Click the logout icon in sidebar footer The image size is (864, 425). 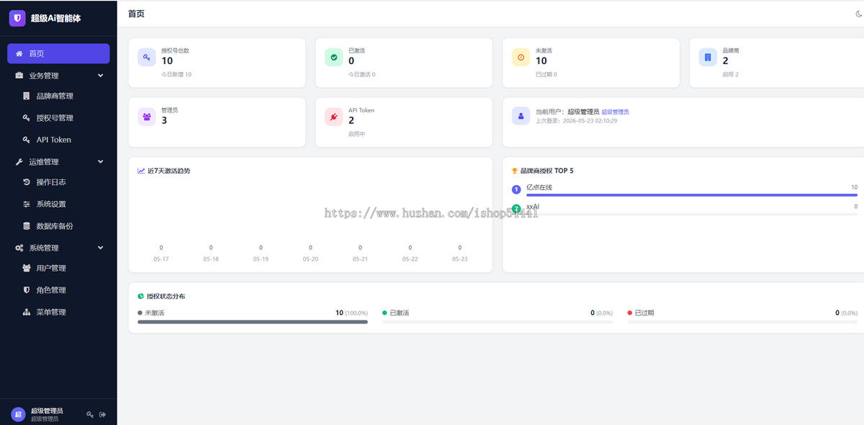(102, 414)
